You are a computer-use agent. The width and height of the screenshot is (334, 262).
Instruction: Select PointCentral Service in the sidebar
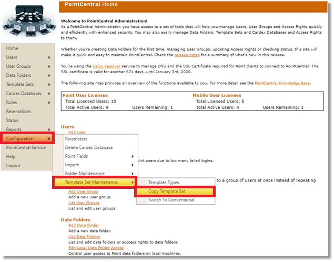click(26, 148)
